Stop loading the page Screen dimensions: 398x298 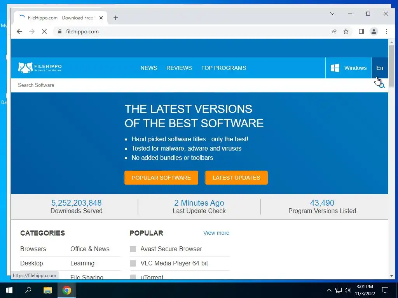44,31
